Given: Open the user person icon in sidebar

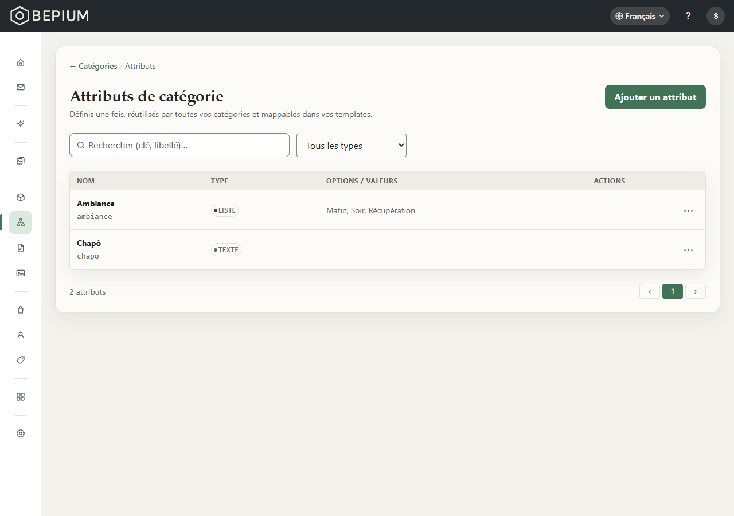Looking at the screenshot, I should (x=21, y=335).
